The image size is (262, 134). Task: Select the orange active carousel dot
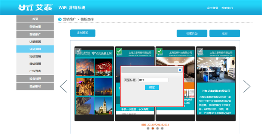point(153,128)
